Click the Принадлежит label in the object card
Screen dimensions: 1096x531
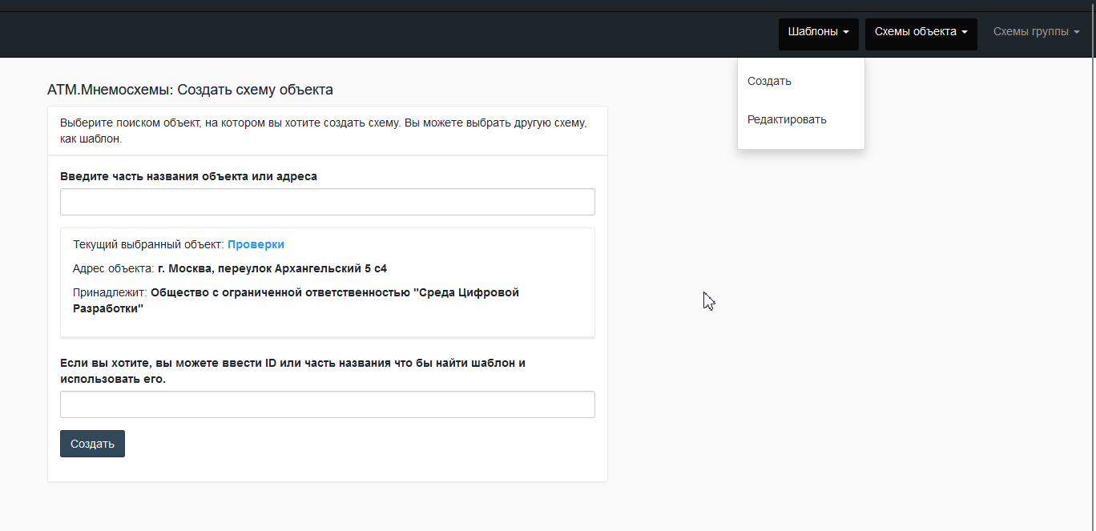[110, 292]
